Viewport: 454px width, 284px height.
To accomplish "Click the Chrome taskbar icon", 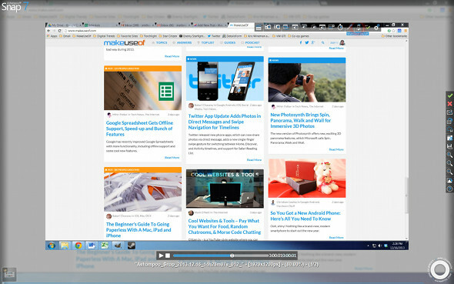I will [x=78, y=246].
